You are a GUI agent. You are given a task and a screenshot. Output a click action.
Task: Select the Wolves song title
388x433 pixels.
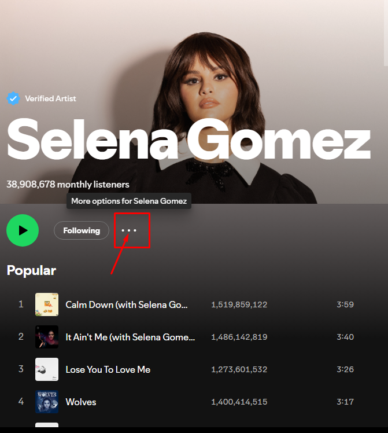coord(81,402)
